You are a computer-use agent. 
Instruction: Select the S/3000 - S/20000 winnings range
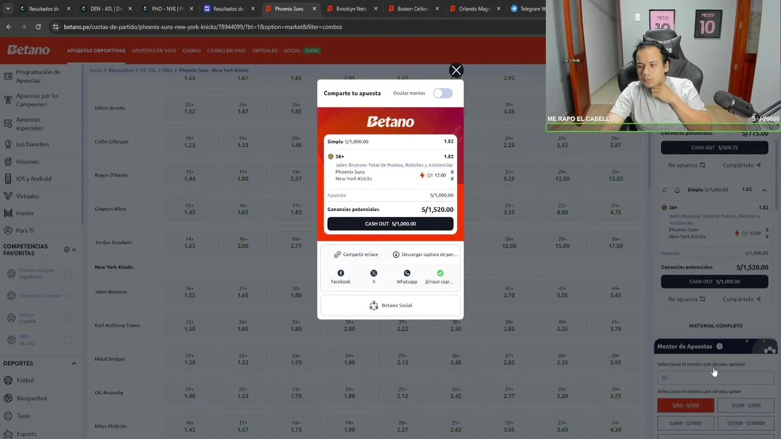pyautogui.click(x=746, y=423)
